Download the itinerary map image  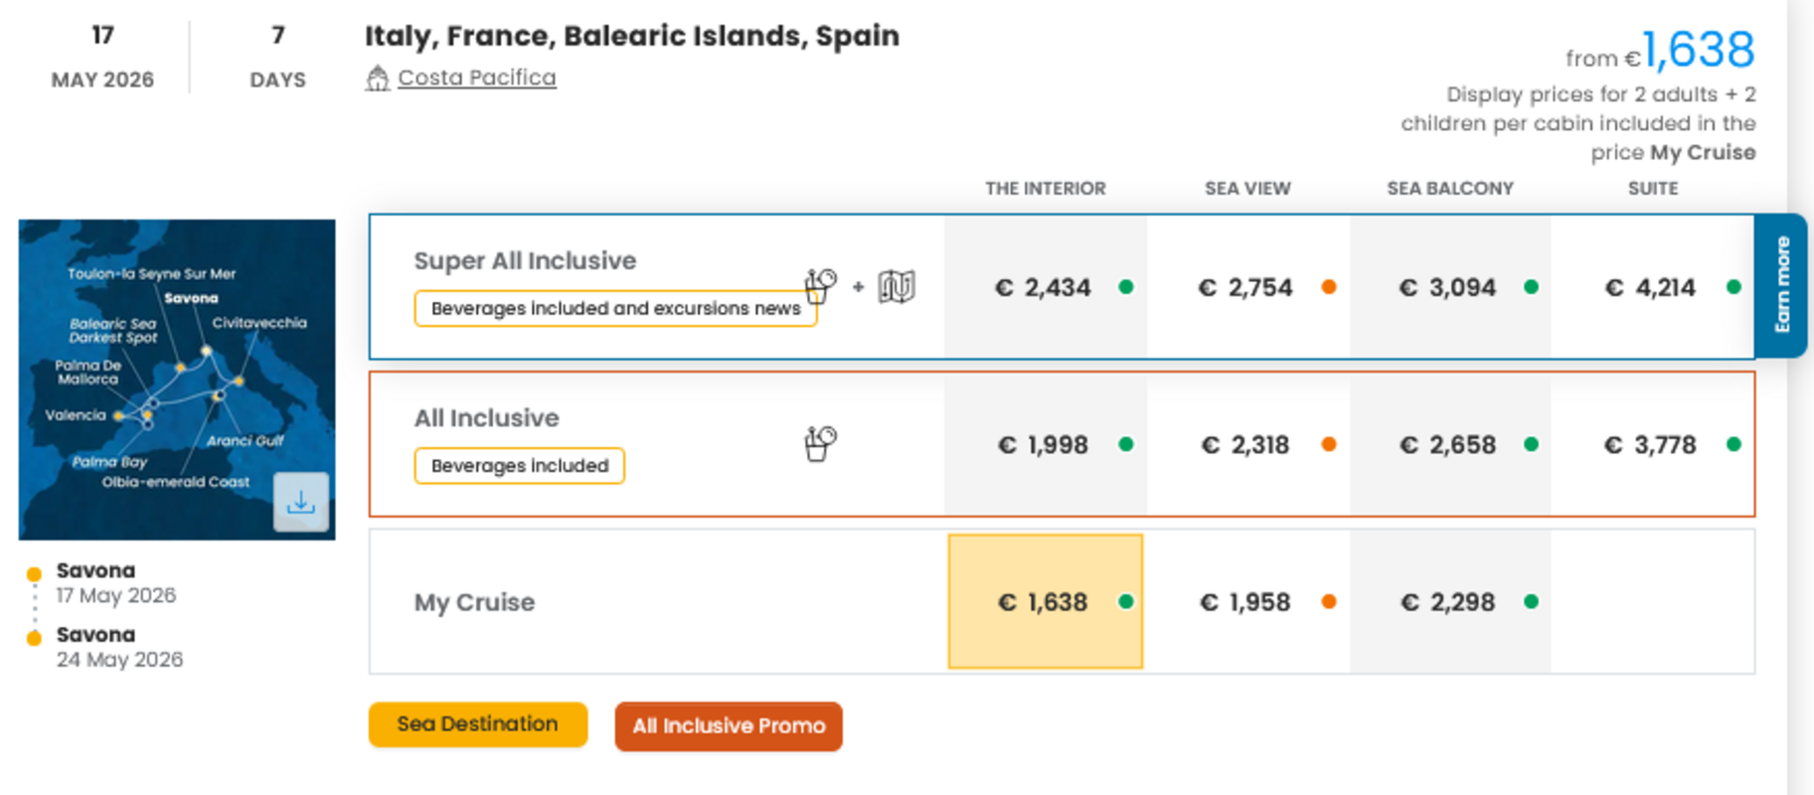301,502
